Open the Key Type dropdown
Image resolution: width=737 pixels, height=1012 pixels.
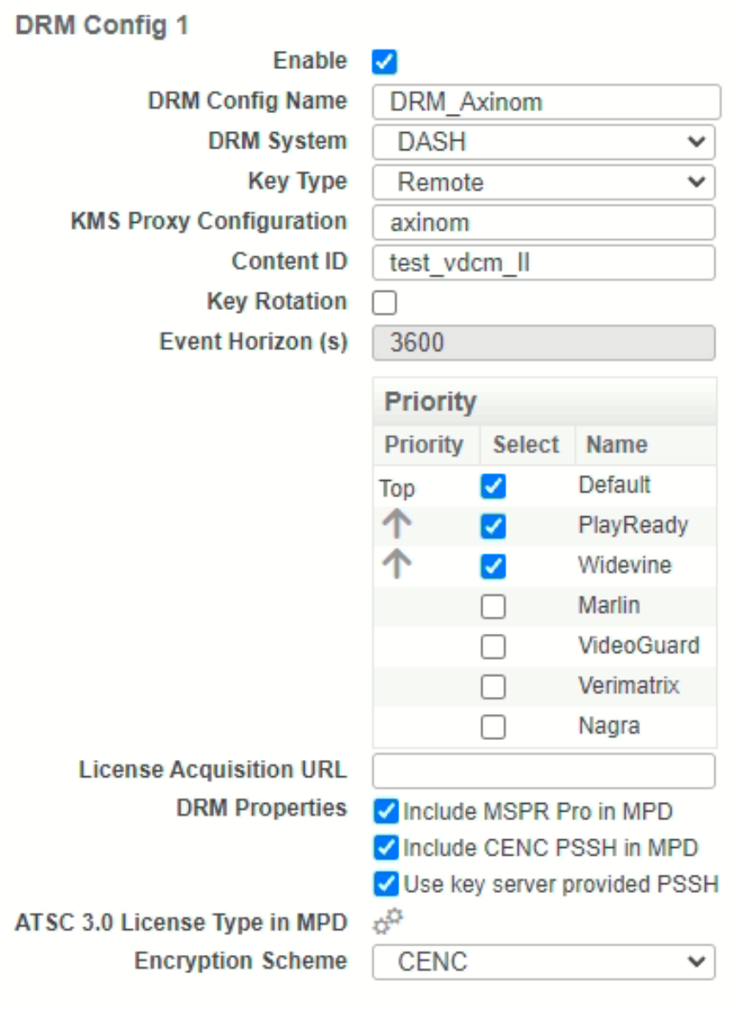coord(544,182)
